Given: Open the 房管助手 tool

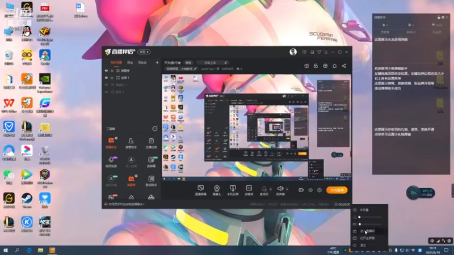Looking at the screenshot, I should click(x=131, y=143).
